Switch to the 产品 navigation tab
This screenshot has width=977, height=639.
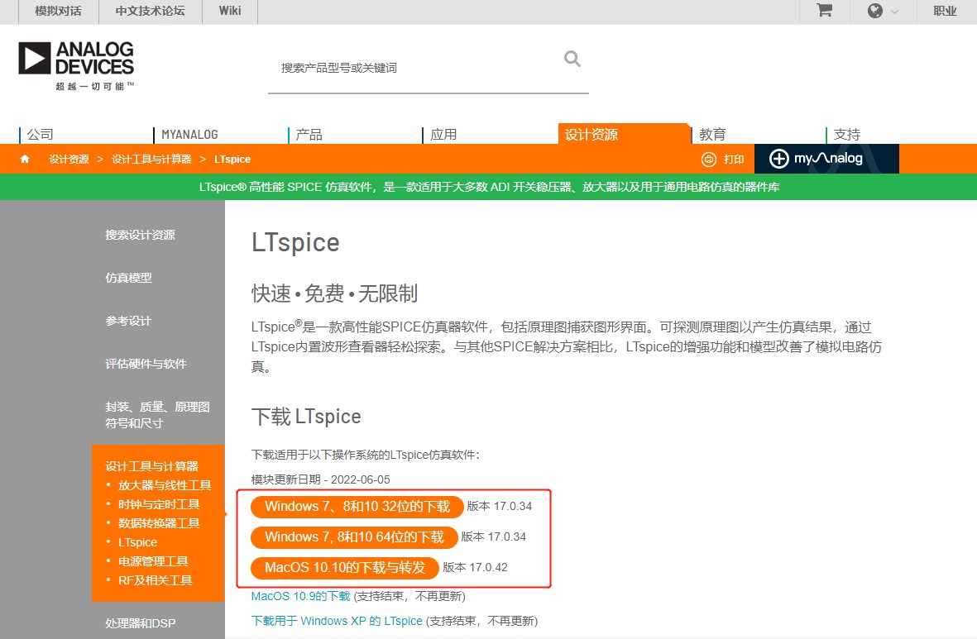click(309, 134)
